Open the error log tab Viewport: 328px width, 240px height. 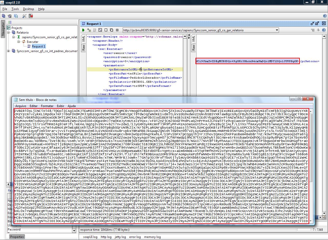(x=135, y=237)
